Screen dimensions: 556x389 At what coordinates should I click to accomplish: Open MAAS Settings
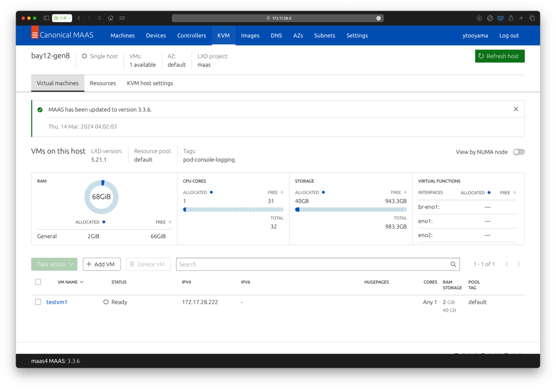tap(357, 35)
